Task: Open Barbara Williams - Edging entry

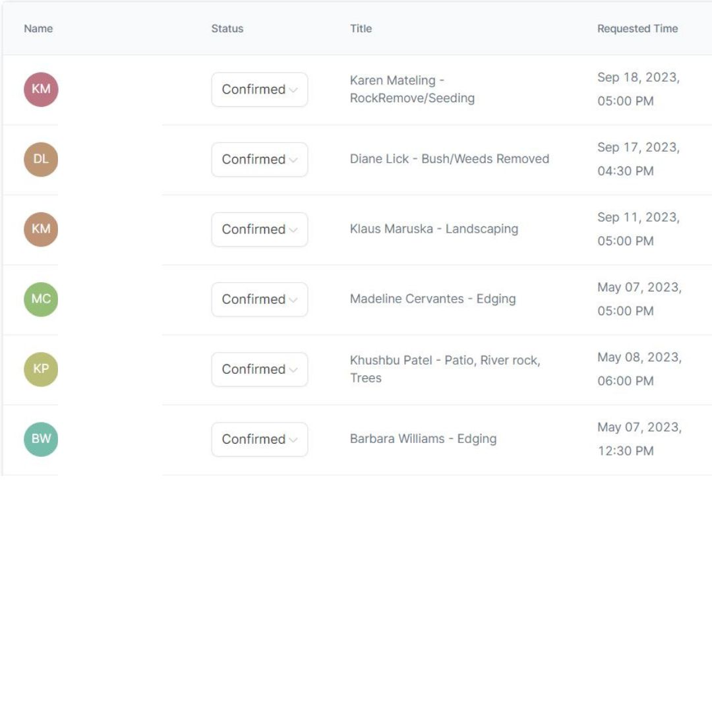Action: (x=423, y=438)
